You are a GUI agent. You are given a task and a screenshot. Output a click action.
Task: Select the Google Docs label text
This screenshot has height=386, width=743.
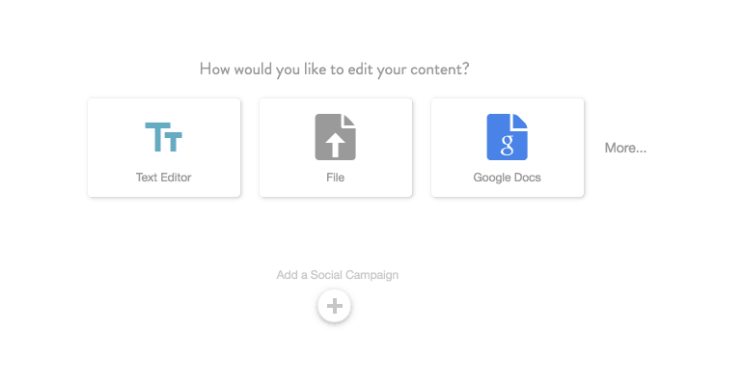coord(507,178)
